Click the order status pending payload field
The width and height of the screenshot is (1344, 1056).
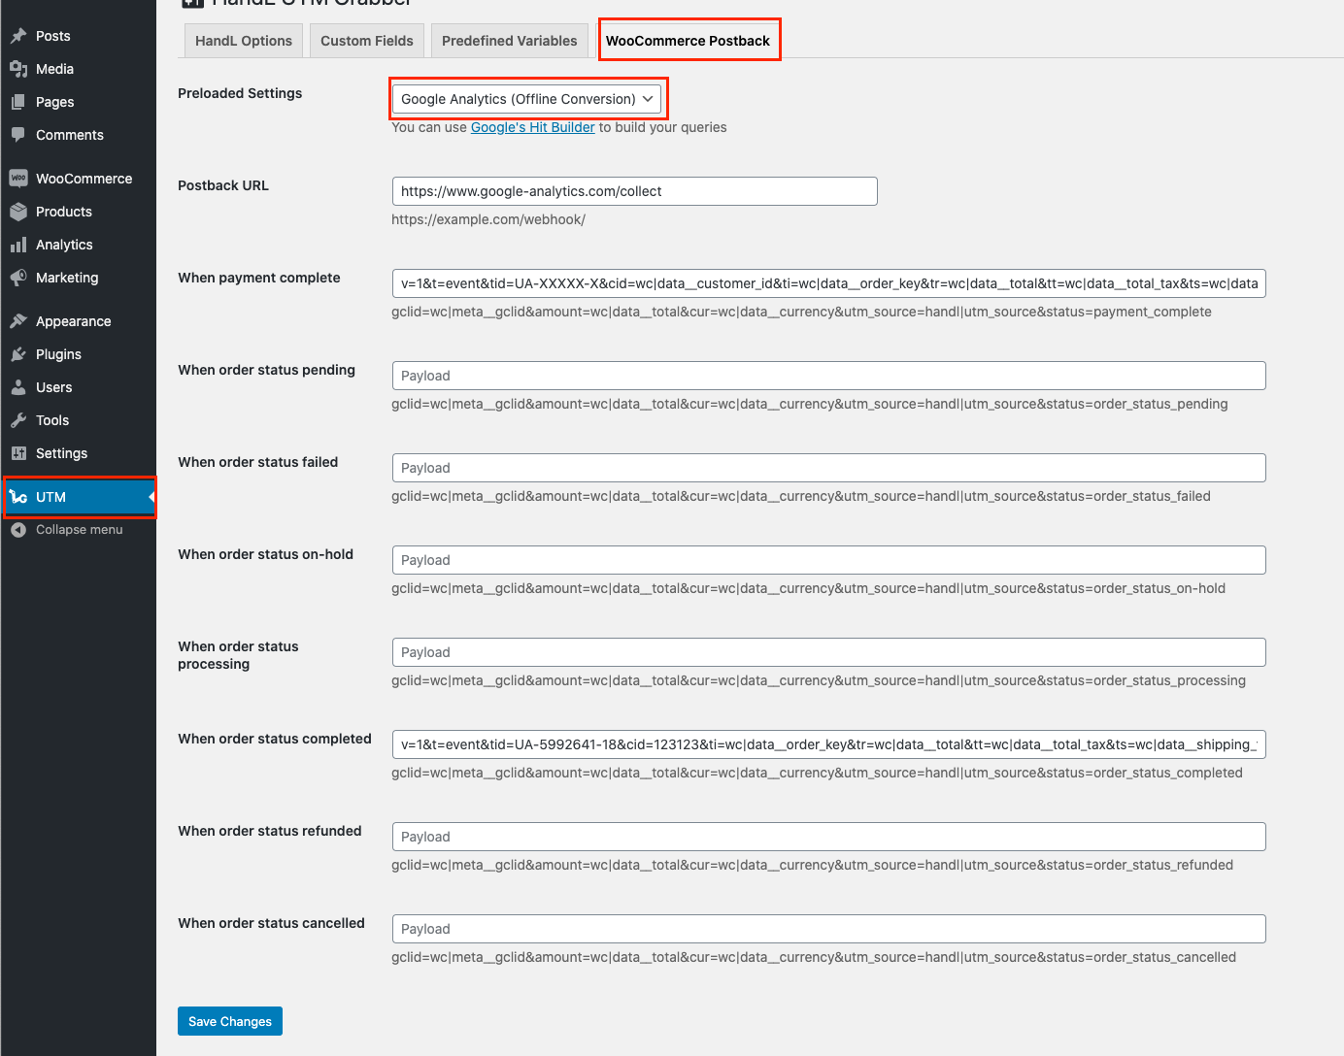pyautogui.click(x=827, y=376)
